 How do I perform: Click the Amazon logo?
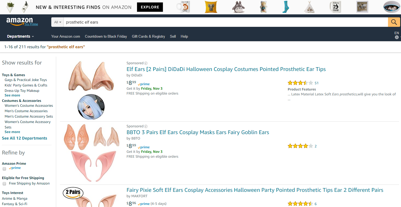click(20, 21)
